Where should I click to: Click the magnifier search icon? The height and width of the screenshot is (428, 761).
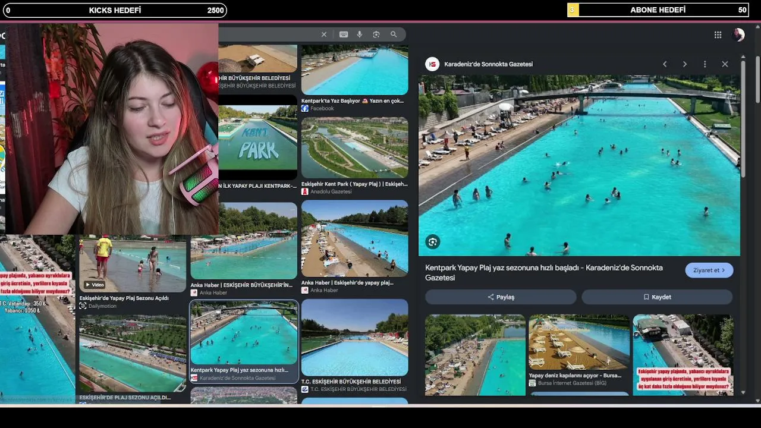pos(394,34)
